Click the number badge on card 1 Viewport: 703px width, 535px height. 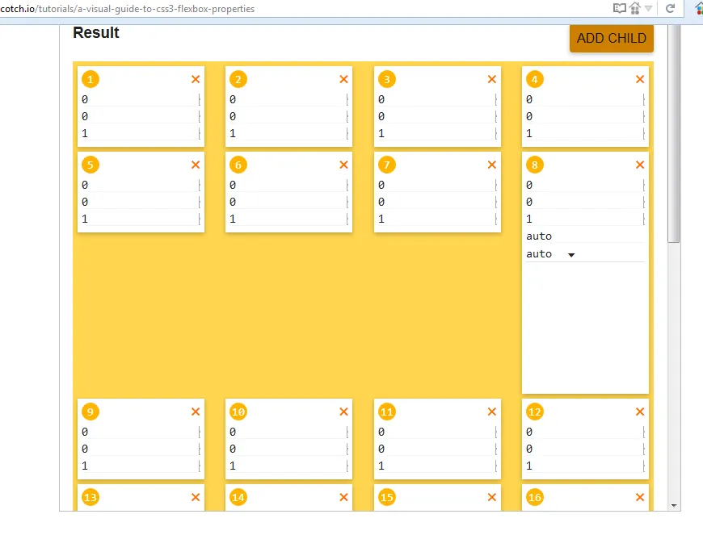coord(91,79)
